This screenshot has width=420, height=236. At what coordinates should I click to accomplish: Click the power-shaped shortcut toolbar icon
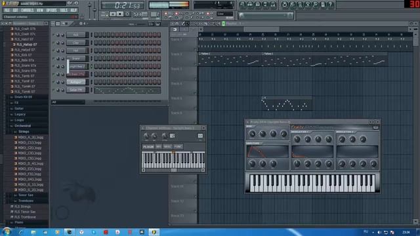[x=284, y=5]
